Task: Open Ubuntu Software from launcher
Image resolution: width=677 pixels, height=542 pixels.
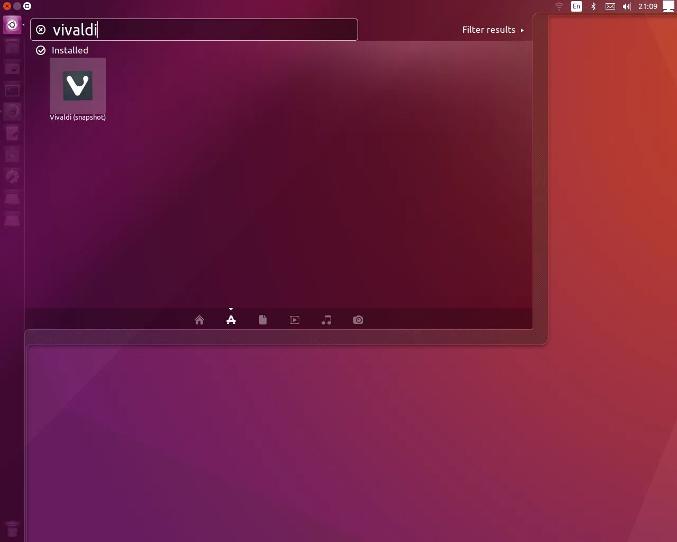Action: [12, 155]
